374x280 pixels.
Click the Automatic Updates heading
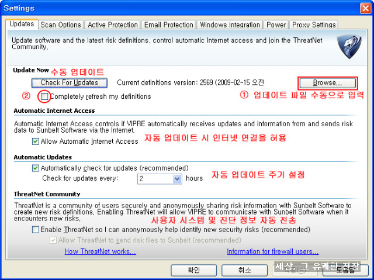click(x=43, y=157)
